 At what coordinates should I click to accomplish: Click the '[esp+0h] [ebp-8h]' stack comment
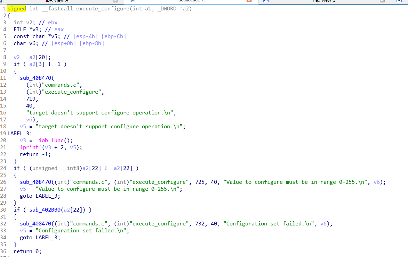pos(78,43)
